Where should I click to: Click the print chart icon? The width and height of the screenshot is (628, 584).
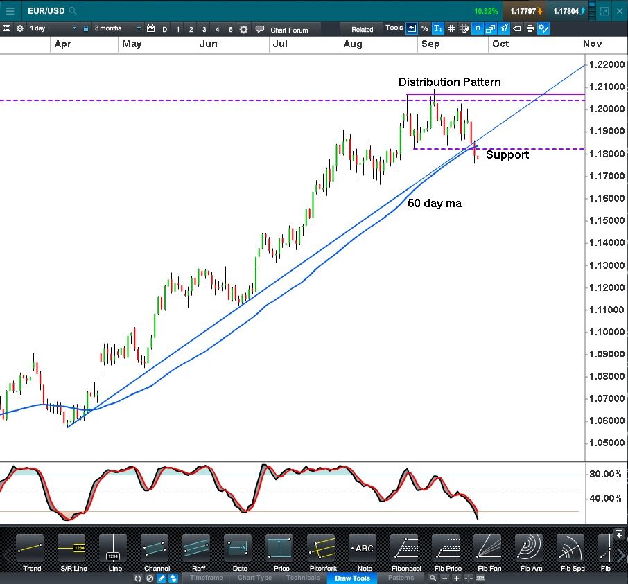(530, 28)
